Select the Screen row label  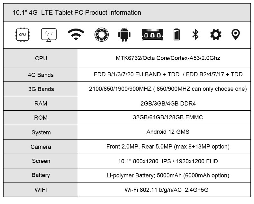click(41, 161)
